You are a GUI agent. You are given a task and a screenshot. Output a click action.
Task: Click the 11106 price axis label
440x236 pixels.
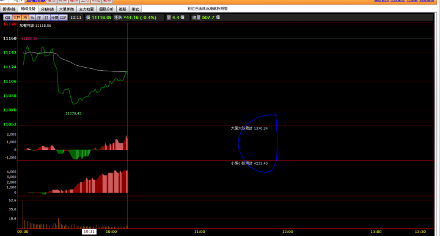pos(10,81)
